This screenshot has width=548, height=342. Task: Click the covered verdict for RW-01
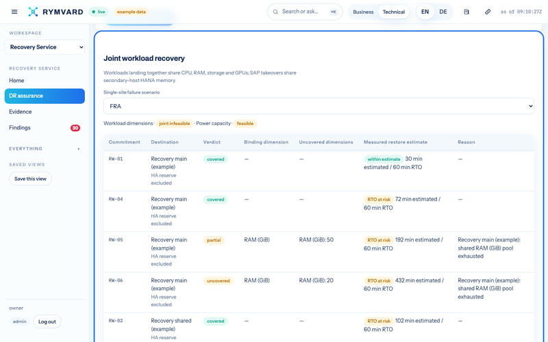coord(215,159)
